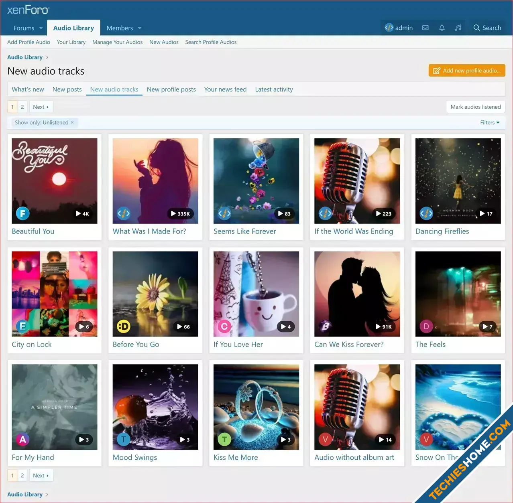Click avatar on What Was I Made For?

pos(124,213)
